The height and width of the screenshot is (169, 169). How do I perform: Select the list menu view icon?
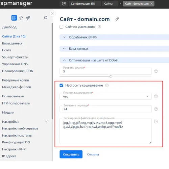tap(14, 18)
